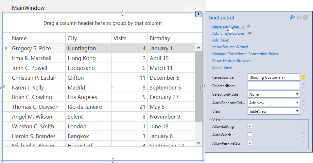The image size is (313, 163).
Task: Click the swap icon next to Add Empty Column
Action: (250, 33)
